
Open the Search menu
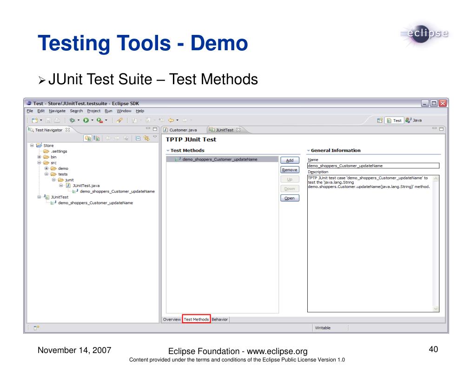click(x=76, y=111)
